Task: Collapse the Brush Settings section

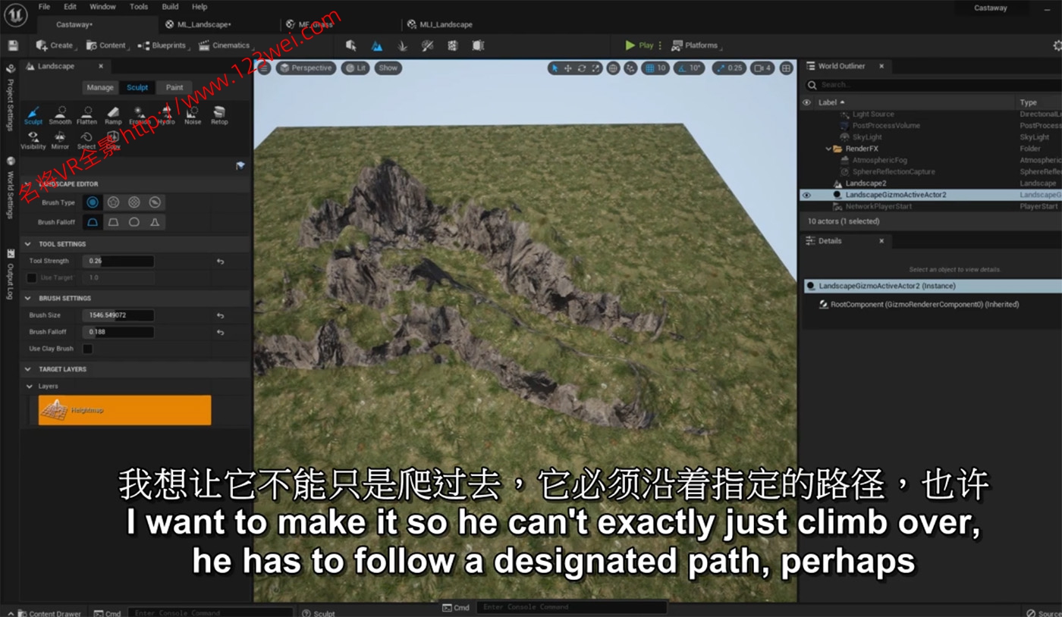Action: (28, 298)
